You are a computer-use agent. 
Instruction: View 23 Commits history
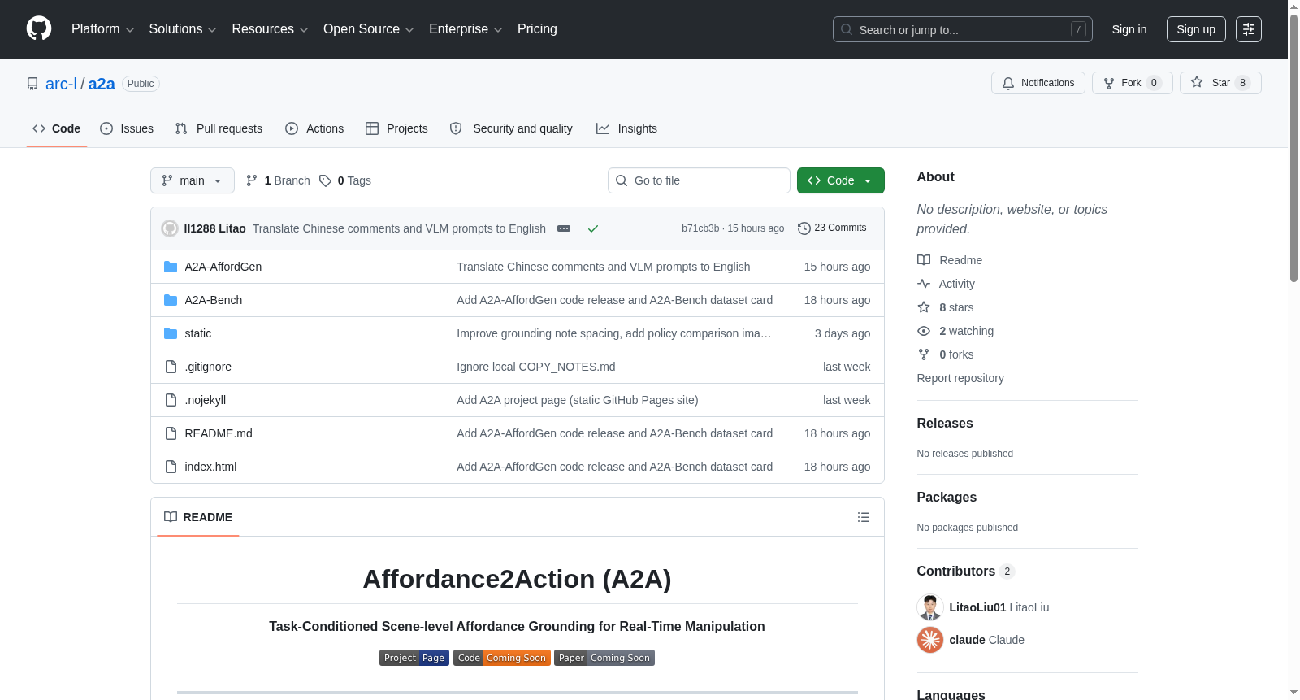pyautogui.click(x=832, y=228)
